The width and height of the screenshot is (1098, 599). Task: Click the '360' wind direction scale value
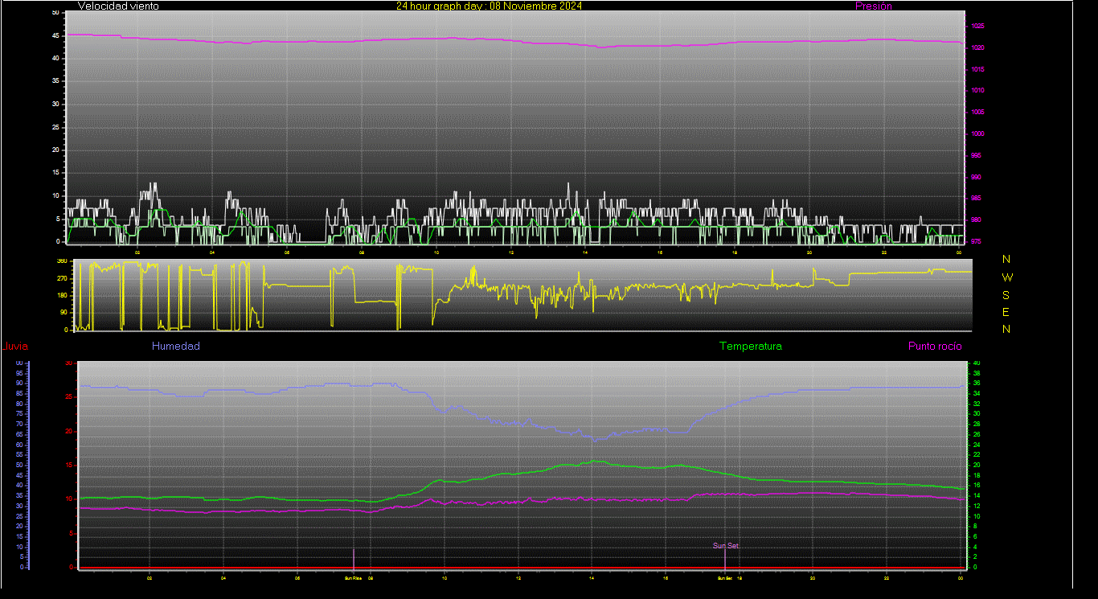coord(62,261)
